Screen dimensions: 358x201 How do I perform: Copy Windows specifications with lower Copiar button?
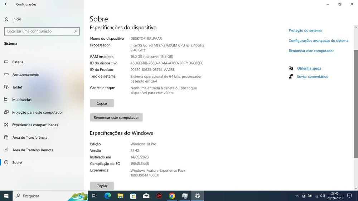tap(102, 186)
